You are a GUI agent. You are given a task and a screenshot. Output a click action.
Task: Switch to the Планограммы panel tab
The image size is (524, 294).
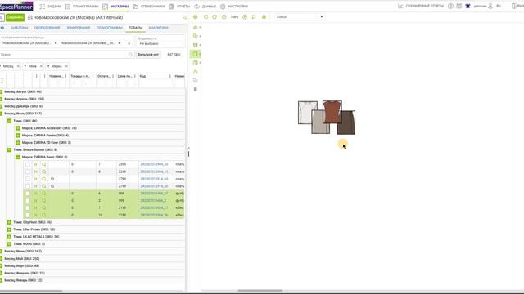coord(110,28)
